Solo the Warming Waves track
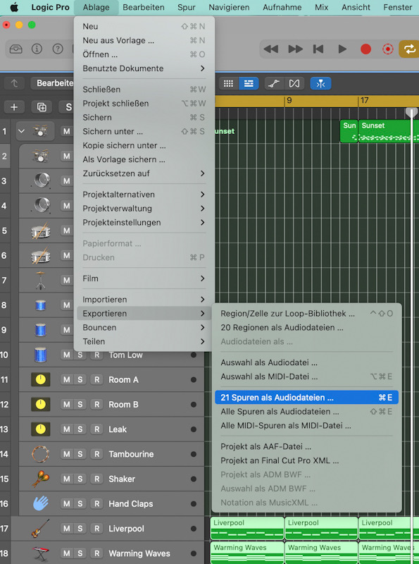 point(80,553)
